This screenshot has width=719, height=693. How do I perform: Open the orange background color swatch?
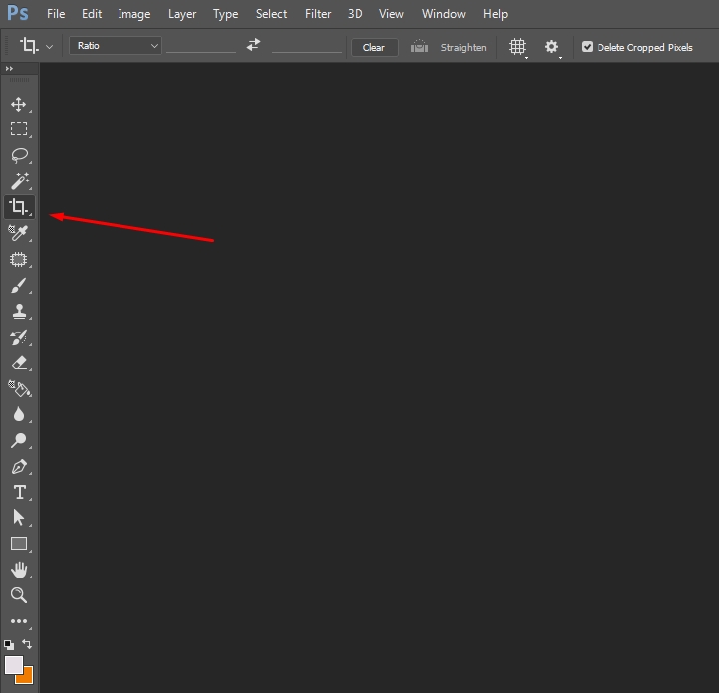[x=27, y=677]
